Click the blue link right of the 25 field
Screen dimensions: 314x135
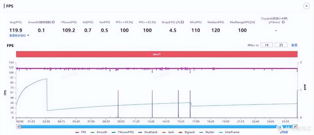point(294,45)
